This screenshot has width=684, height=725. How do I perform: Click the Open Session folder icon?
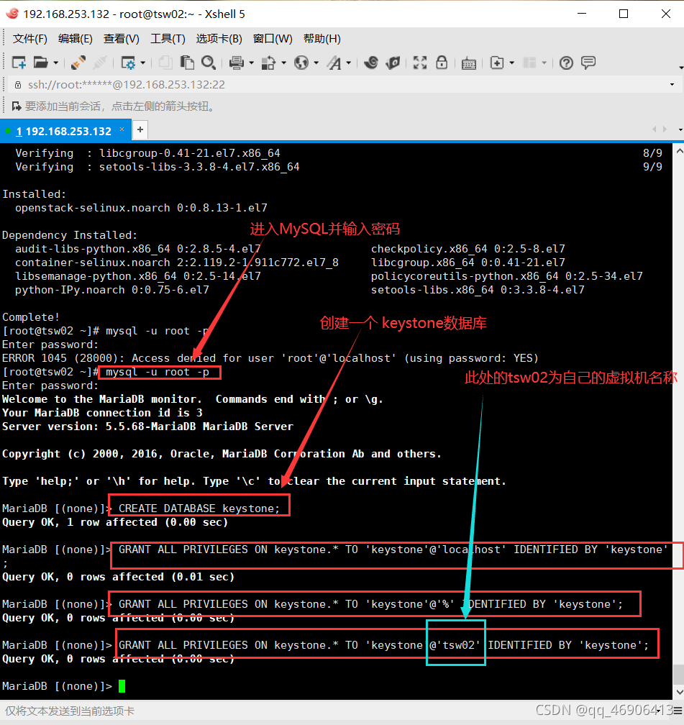41,63
